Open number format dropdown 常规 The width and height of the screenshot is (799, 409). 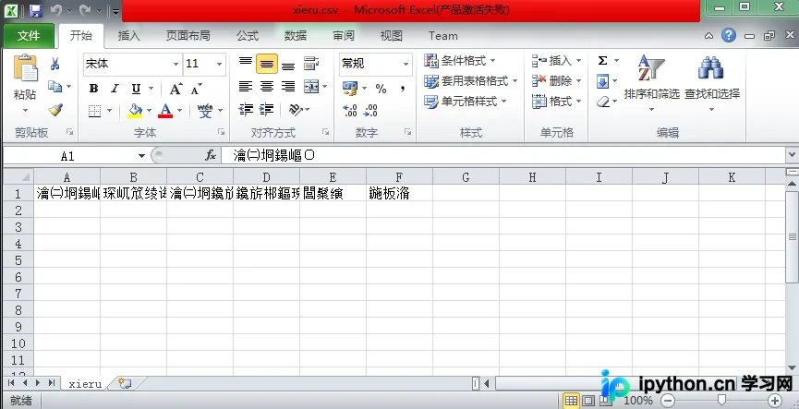click(406, 64)
